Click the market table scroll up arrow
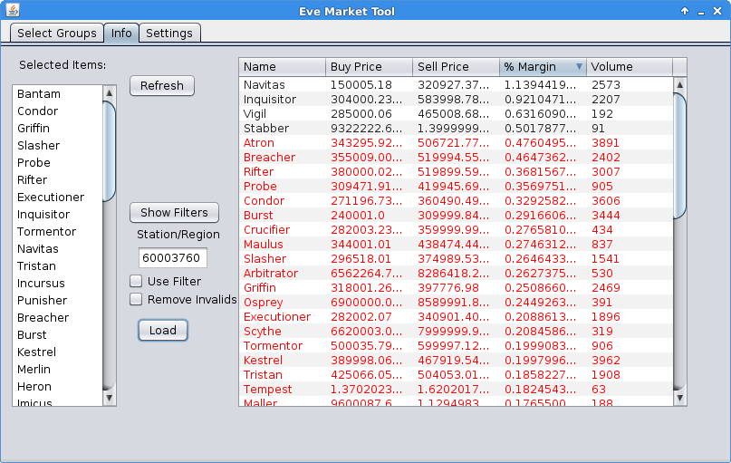The image size is (731, 463). (679, 84)
